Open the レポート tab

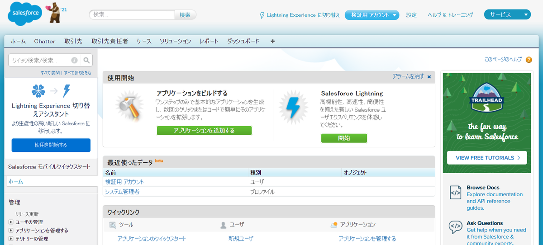[x=209, y=41]
